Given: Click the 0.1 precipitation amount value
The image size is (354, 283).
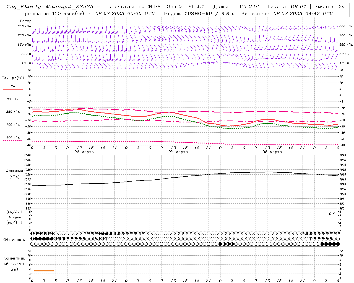Looking at the screenshot, I should (332, 214).
